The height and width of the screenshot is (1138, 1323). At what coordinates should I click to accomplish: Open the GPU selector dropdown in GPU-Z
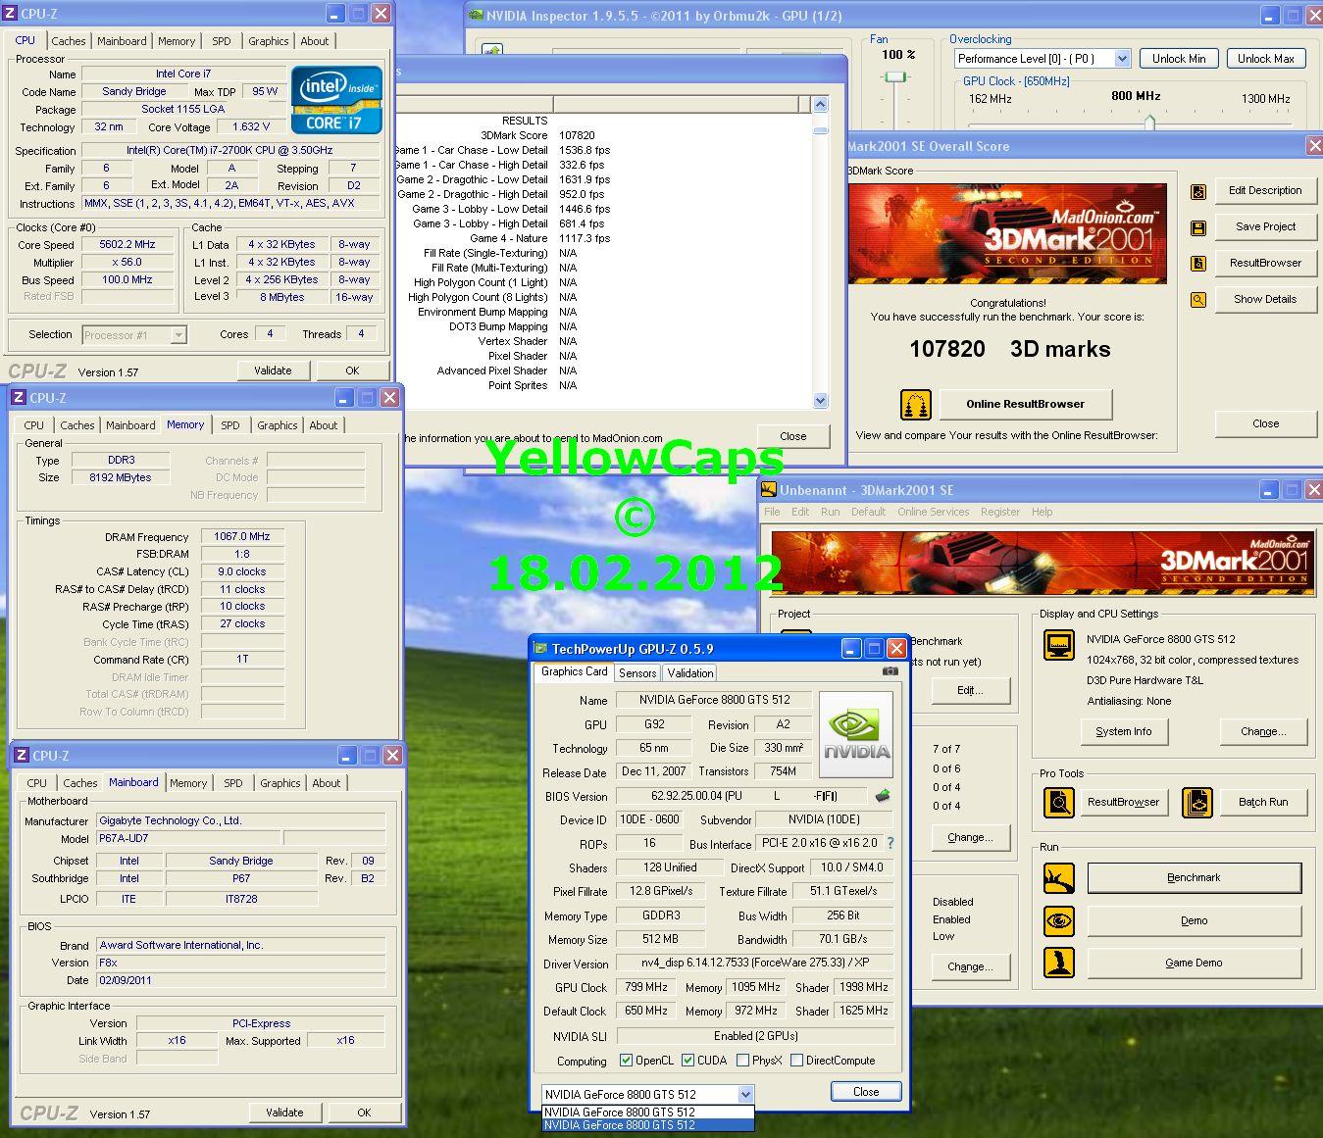click(x=745, y=1094)
